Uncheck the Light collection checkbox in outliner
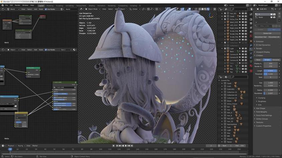282x158 pixels. click(225, 49)
